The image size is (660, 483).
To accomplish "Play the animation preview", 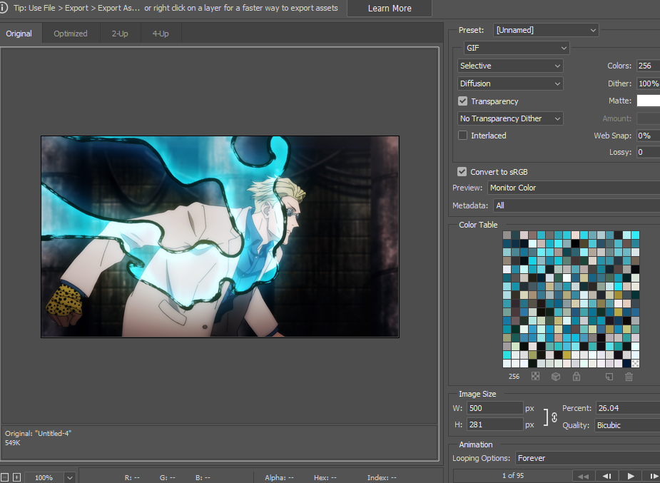I will (x=630, y=476).
